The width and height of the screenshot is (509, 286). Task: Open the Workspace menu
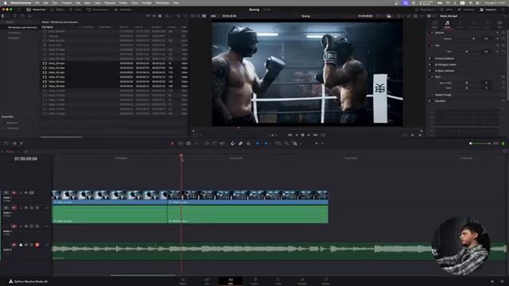point(162,2)
